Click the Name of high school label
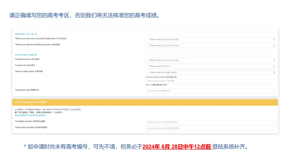291x164 pixels. click(29, 71)
